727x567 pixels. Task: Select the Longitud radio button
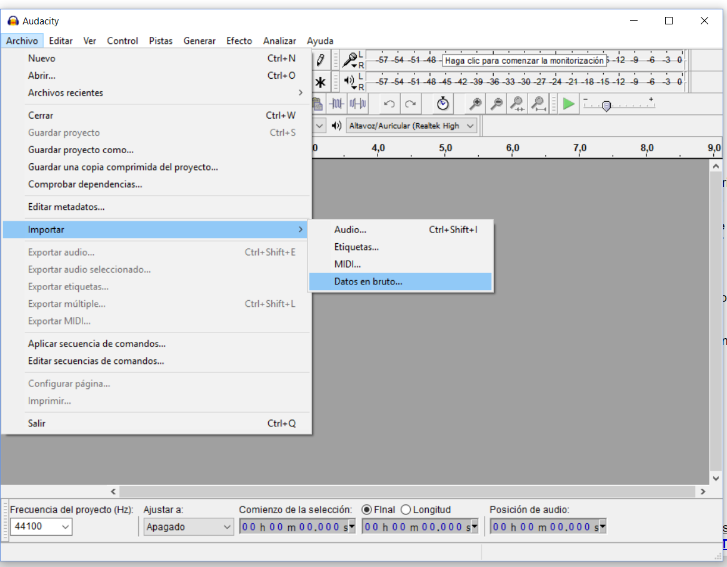[406, 509]
